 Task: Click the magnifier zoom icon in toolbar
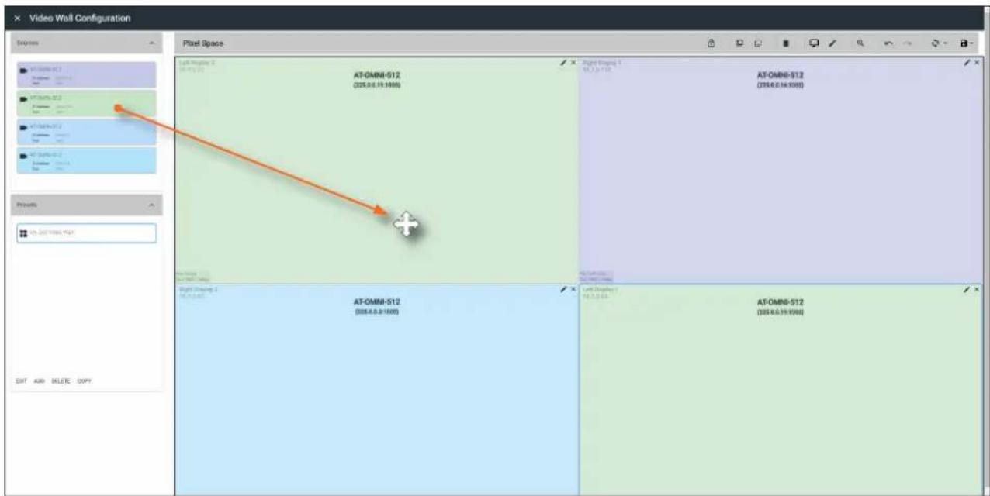tap(861, 43)
